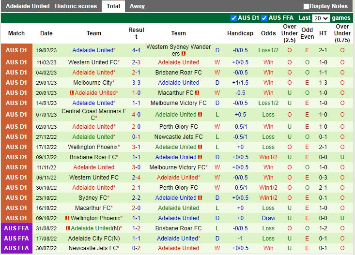Click the AUS D1 league cell for 19/02/23
355x255 pixels.
16,50
